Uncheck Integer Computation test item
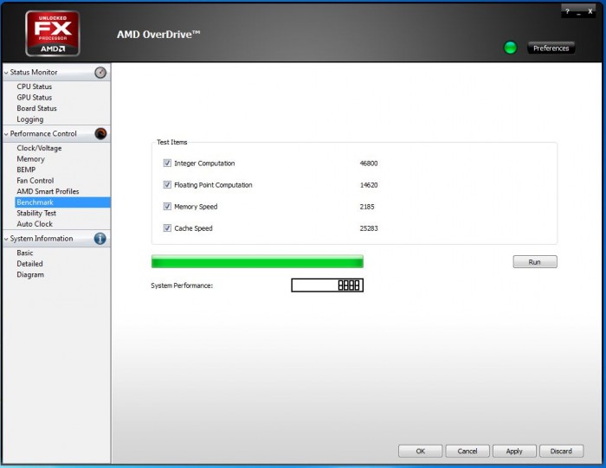 167,163
